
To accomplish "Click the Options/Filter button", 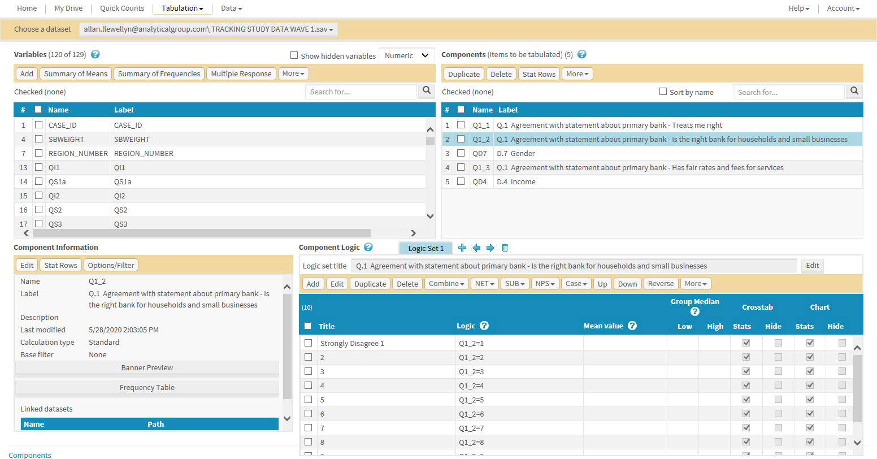I will point(111,265).
